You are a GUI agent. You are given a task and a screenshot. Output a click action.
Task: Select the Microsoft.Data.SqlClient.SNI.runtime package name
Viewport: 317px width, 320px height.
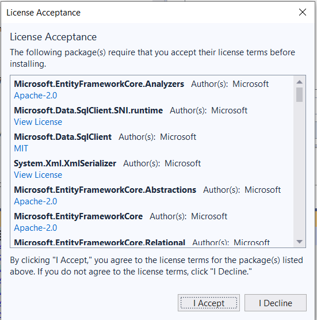(89, 111)
